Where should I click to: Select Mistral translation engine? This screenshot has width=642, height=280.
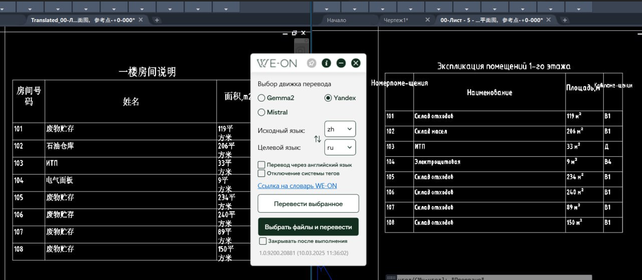[x=261, y=112]
